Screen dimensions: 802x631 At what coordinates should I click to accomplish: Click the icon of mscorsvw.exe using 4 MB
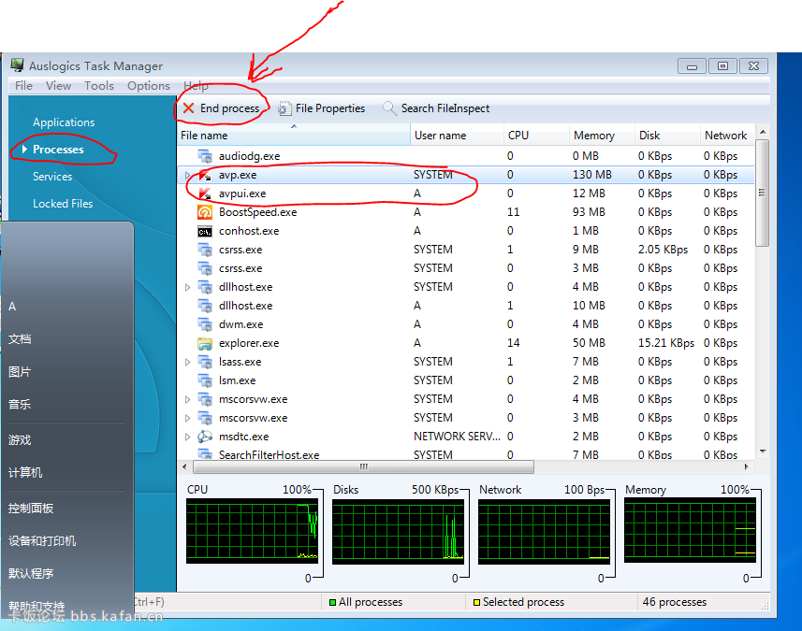(205, 399)
